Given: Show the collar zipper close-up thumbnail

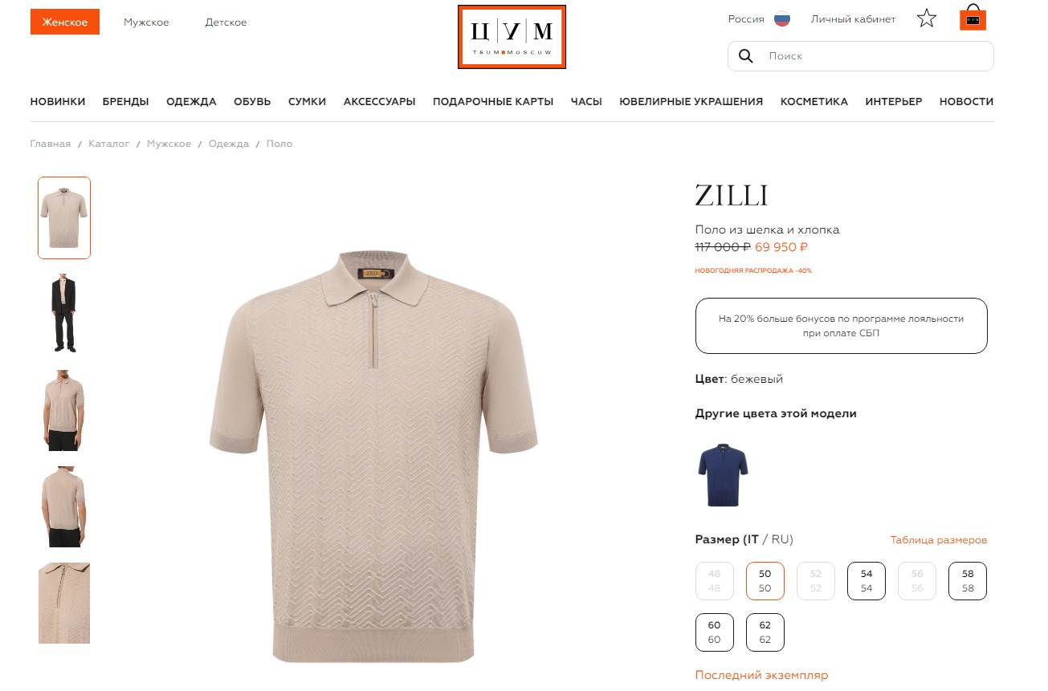Looking at the screenshot, I should [x=64, y=603].
